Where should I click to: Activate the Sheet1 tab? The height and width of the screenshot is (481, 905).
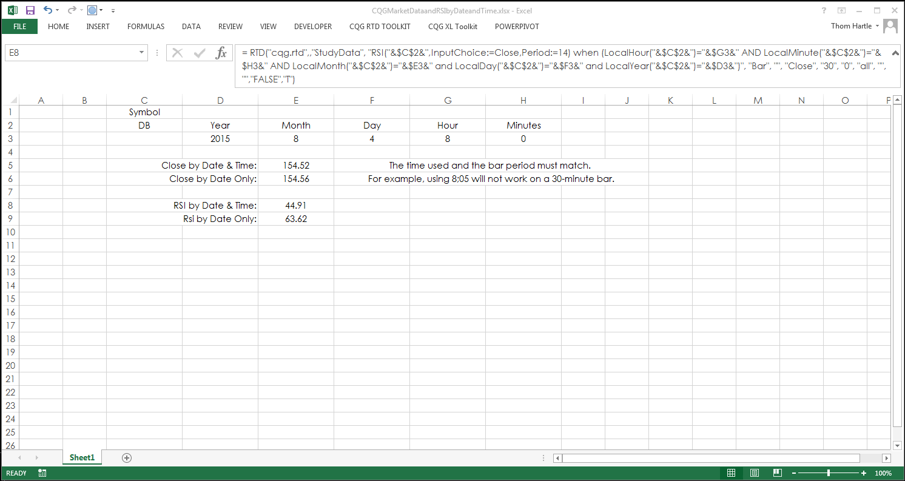82,458
